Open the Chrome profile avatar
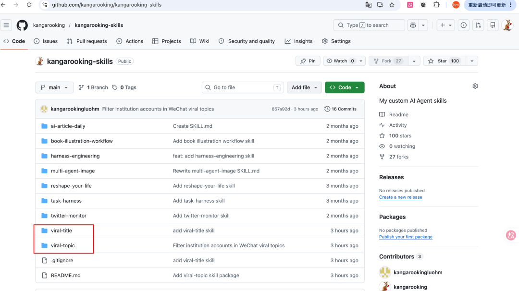 pyautogui.click(x=456, y=5)
